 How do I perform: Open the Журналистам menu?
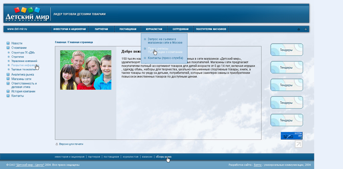coord(154,29)
